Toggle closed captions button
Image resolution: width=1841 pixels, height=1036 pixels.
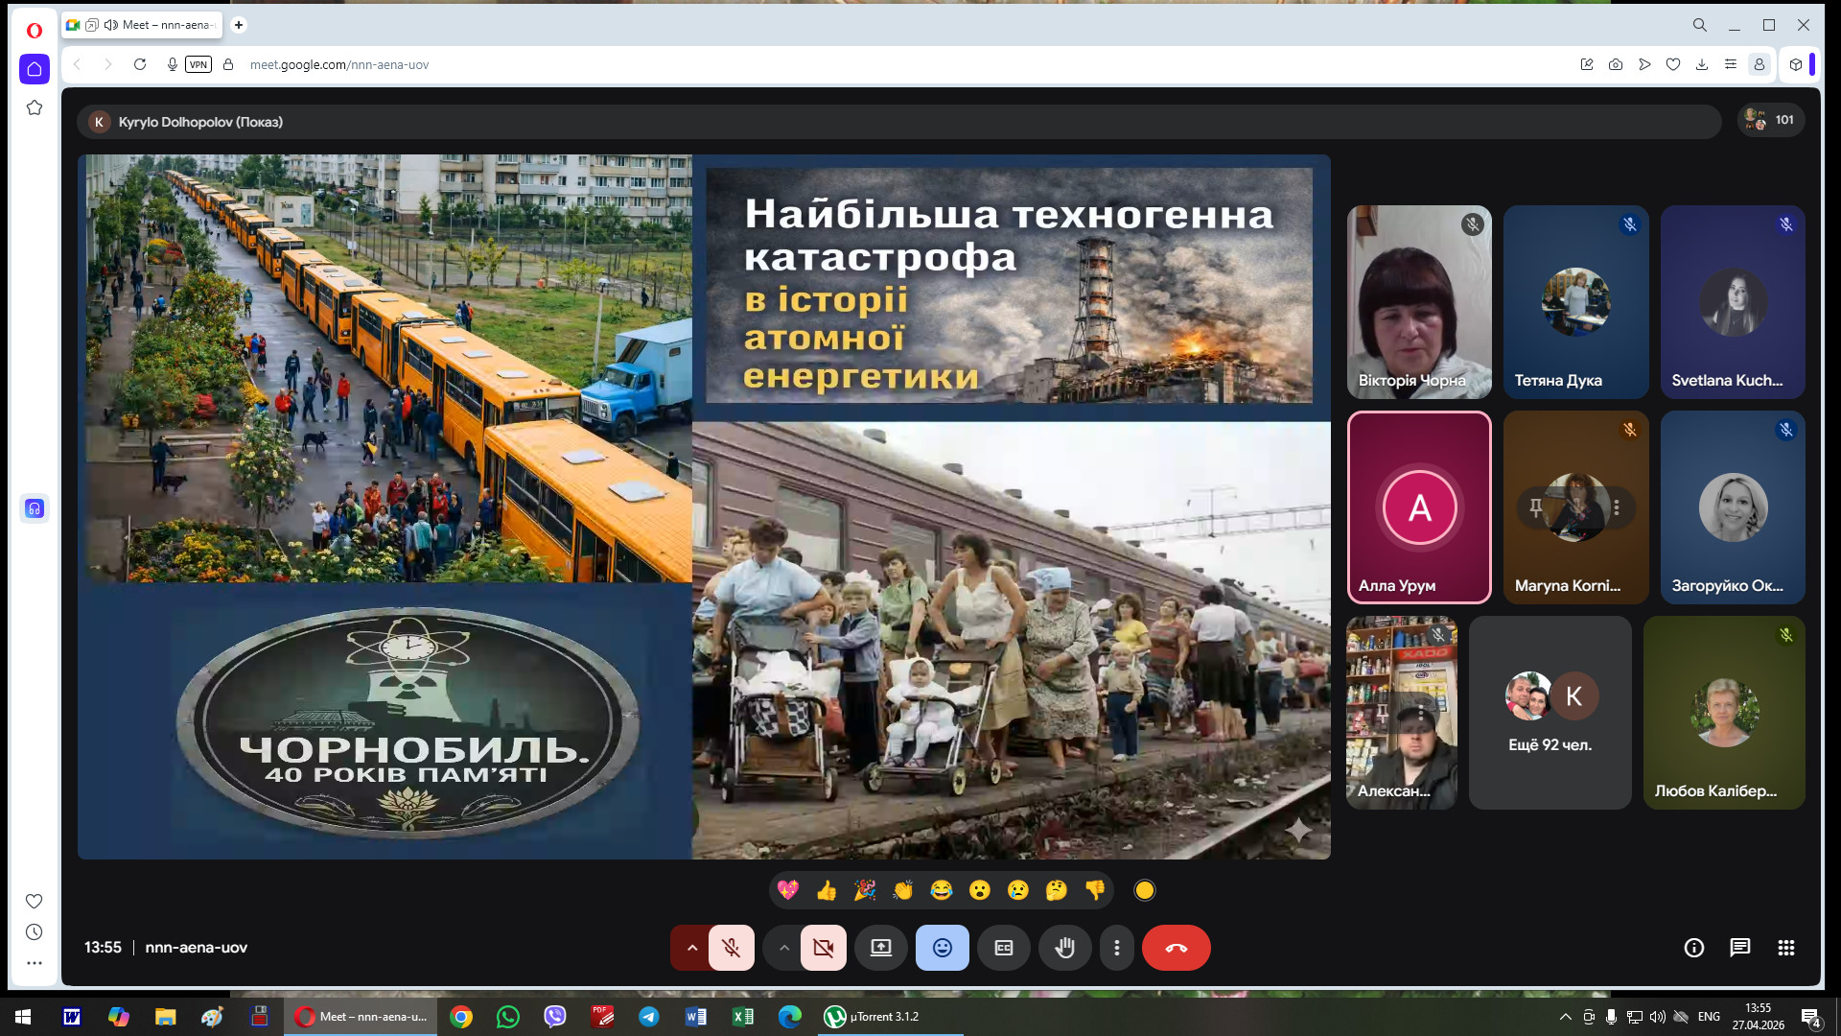pos(1003,948)
